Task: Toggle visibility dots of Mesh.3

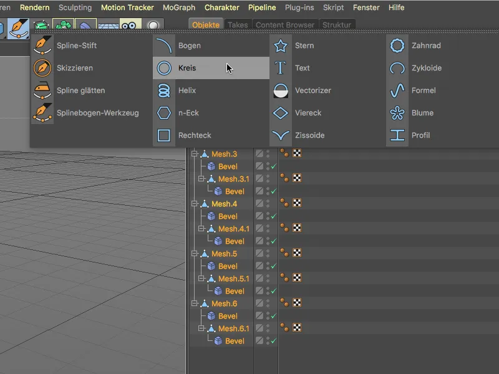Action: [268, 154]
